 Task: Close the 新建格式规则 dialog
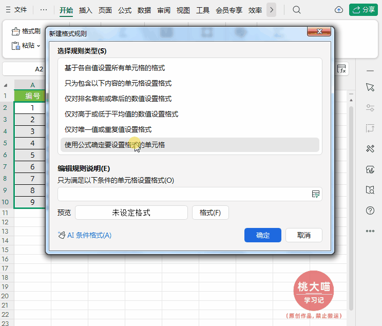319,31
